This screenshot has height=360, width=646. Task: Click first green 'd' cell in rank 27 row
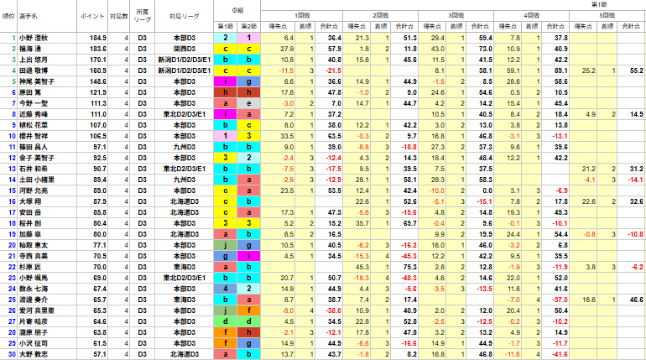[226, 321]
